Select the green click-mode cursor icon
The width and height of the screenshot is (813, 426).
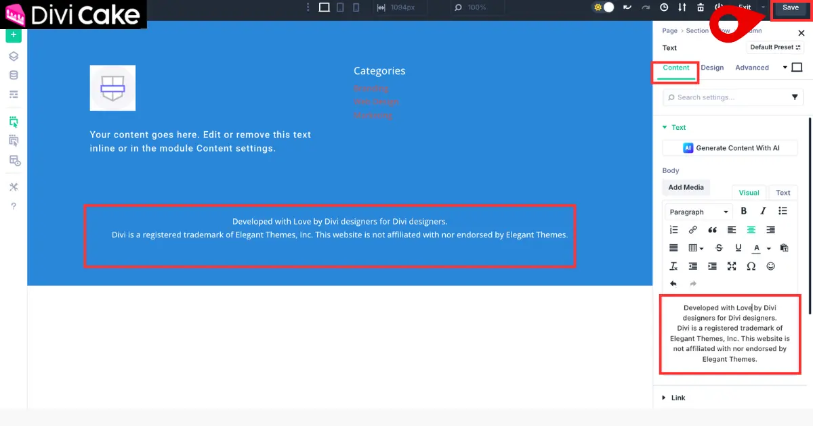click(x=14, y=122)
